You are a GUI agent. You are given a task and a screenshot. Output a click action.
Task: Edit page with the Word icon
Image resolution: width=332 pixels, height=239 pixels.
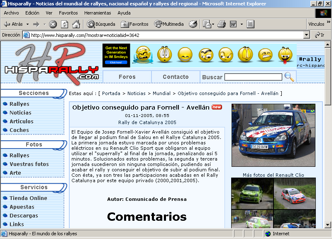click(x=233, y=24)
